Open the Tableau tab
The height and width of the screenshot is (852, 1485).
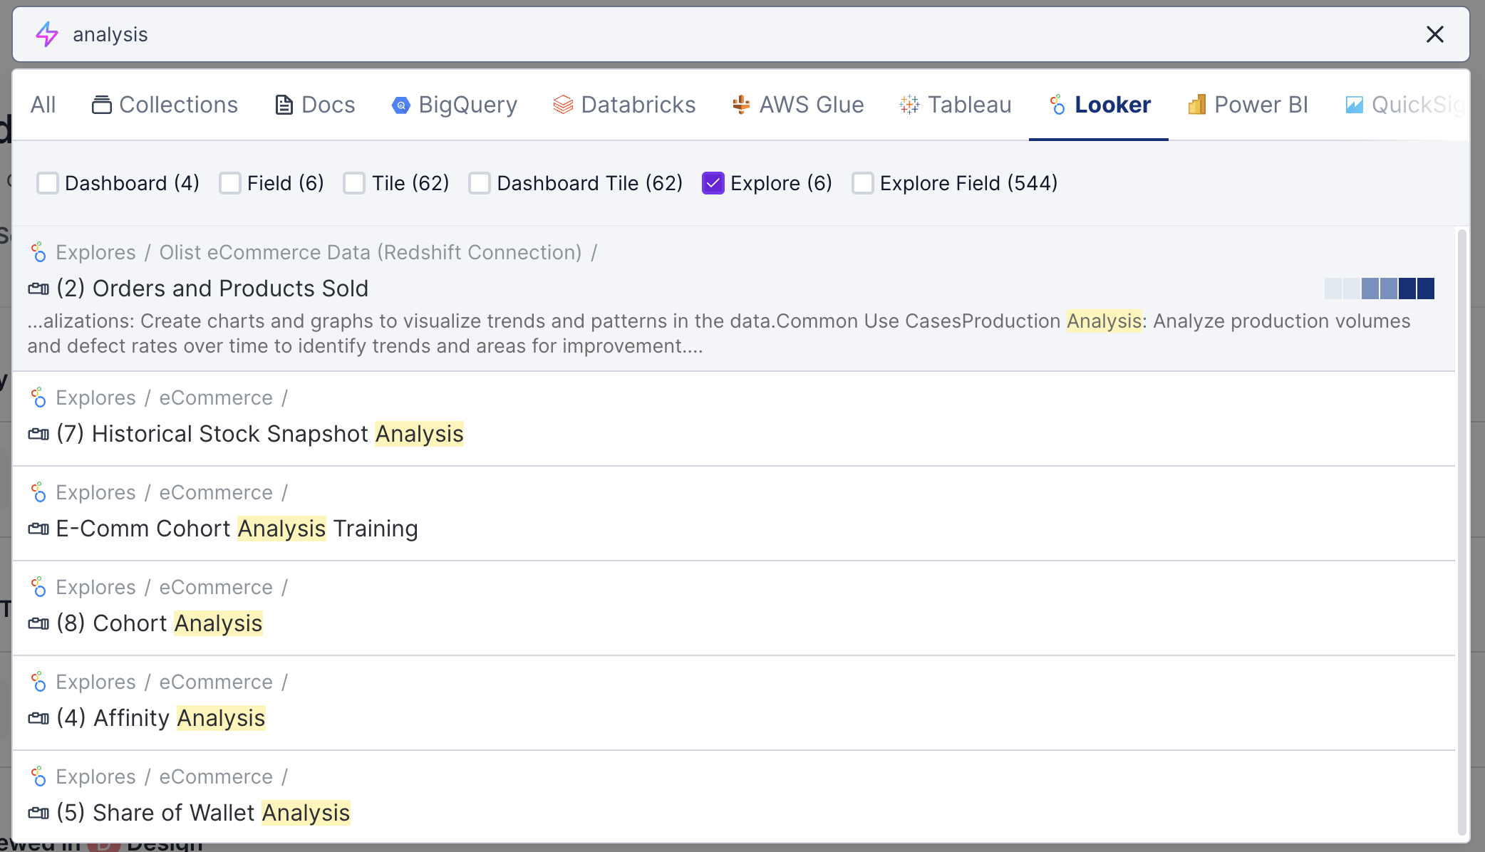[956, 105]
